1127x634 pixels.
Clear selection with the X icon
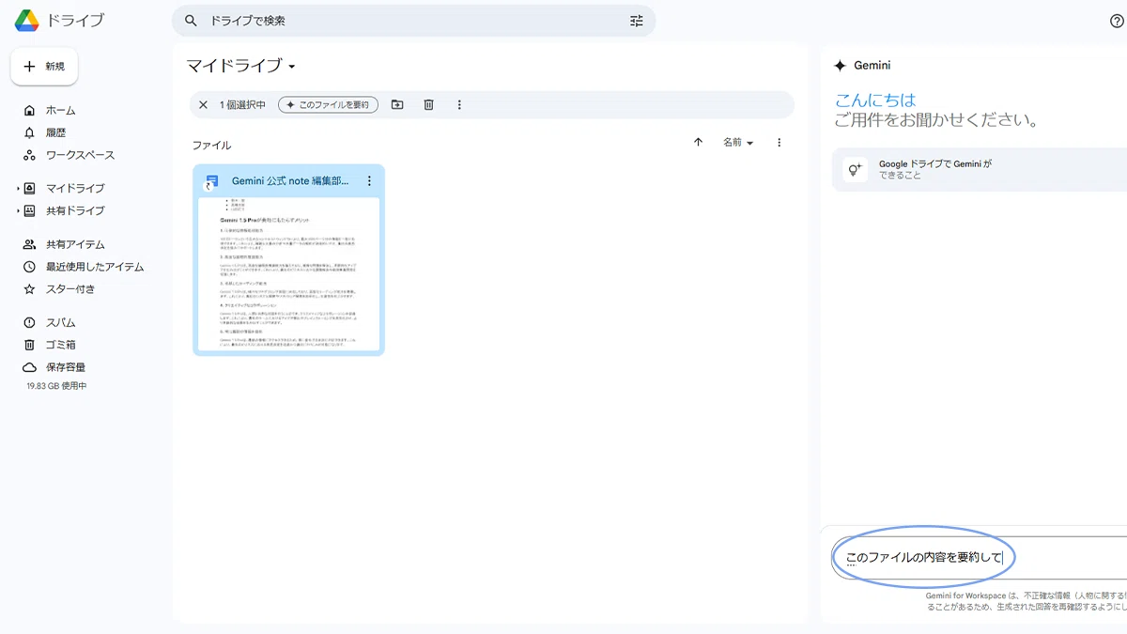point(203,104)
